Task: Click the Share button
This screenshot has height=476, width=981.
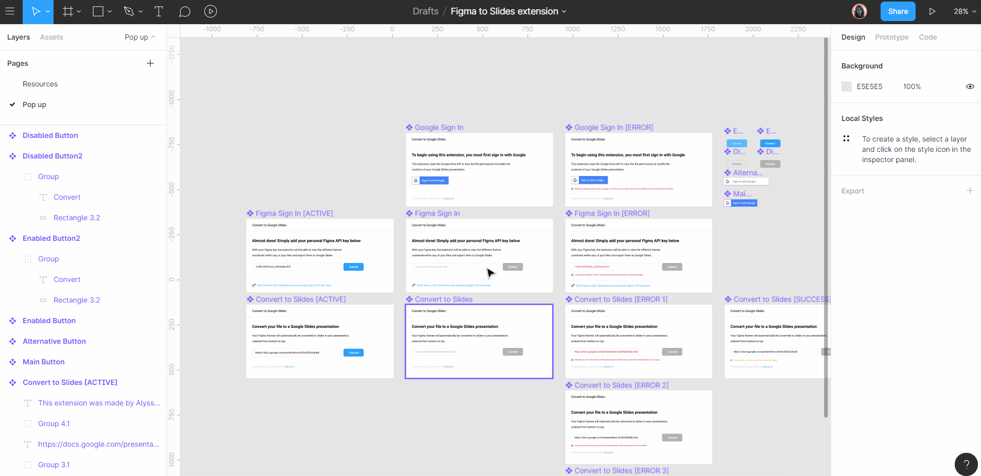Action: (898, 11)
